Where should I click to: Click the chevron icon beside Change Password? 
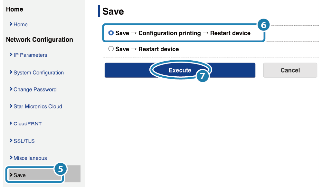(x=11, y=89)
